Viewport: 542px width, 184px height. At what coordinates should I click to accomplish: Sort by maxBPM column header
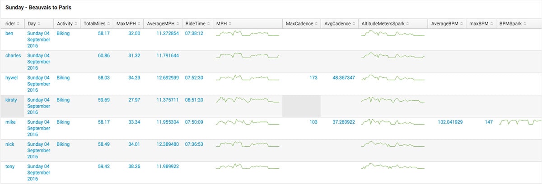click(481, 24)
